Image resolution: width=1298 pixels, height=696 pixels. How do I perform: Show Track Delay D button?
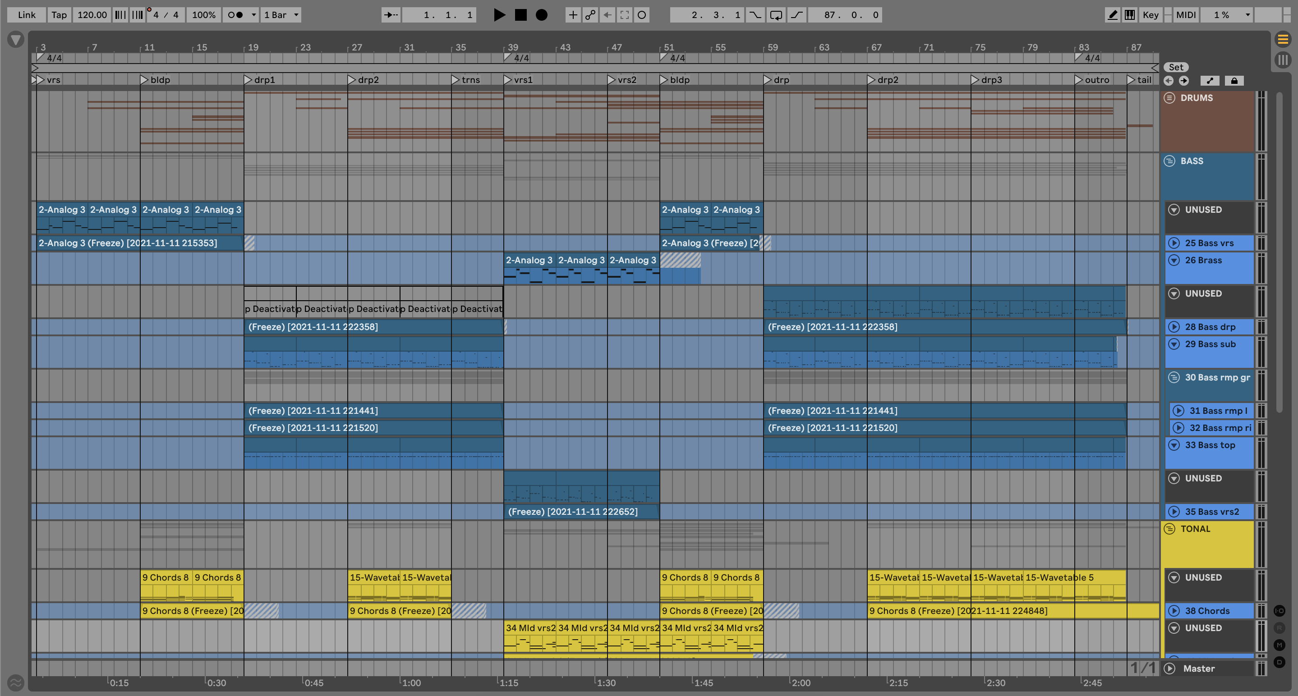(1280, 662)
